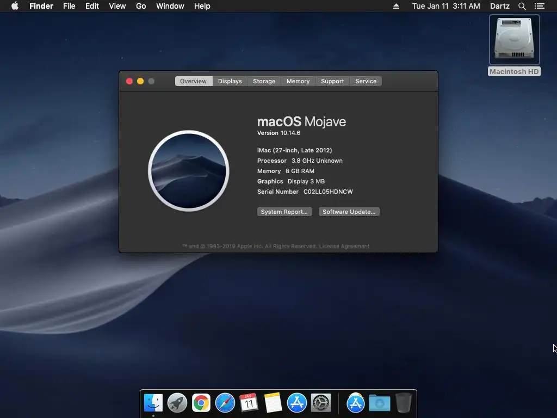The width and height of the screenshot is (557, 418).
Task: Click the iMac (27-inch, Late 2012) text
Action: point(294,150)
